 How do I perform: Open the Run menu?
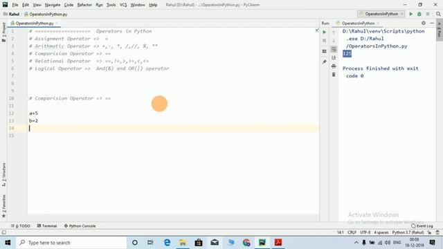coord(99,5)
